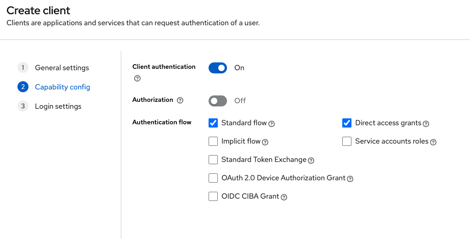Screen dimensions: 470x239
Task: Check Standard Token Exchange box
Action: coord(213,160)
